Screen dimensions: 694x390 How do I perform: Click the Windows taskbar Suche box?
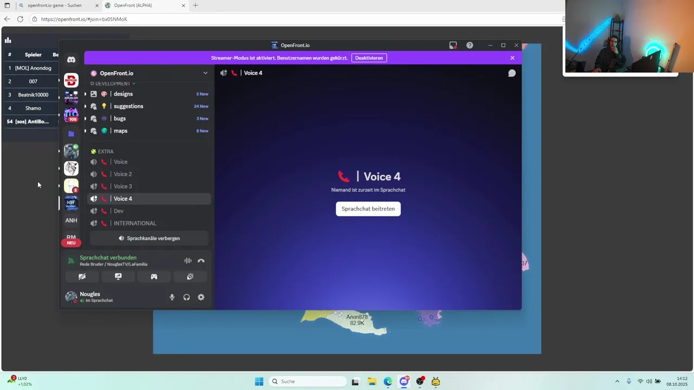pos(307,381)
